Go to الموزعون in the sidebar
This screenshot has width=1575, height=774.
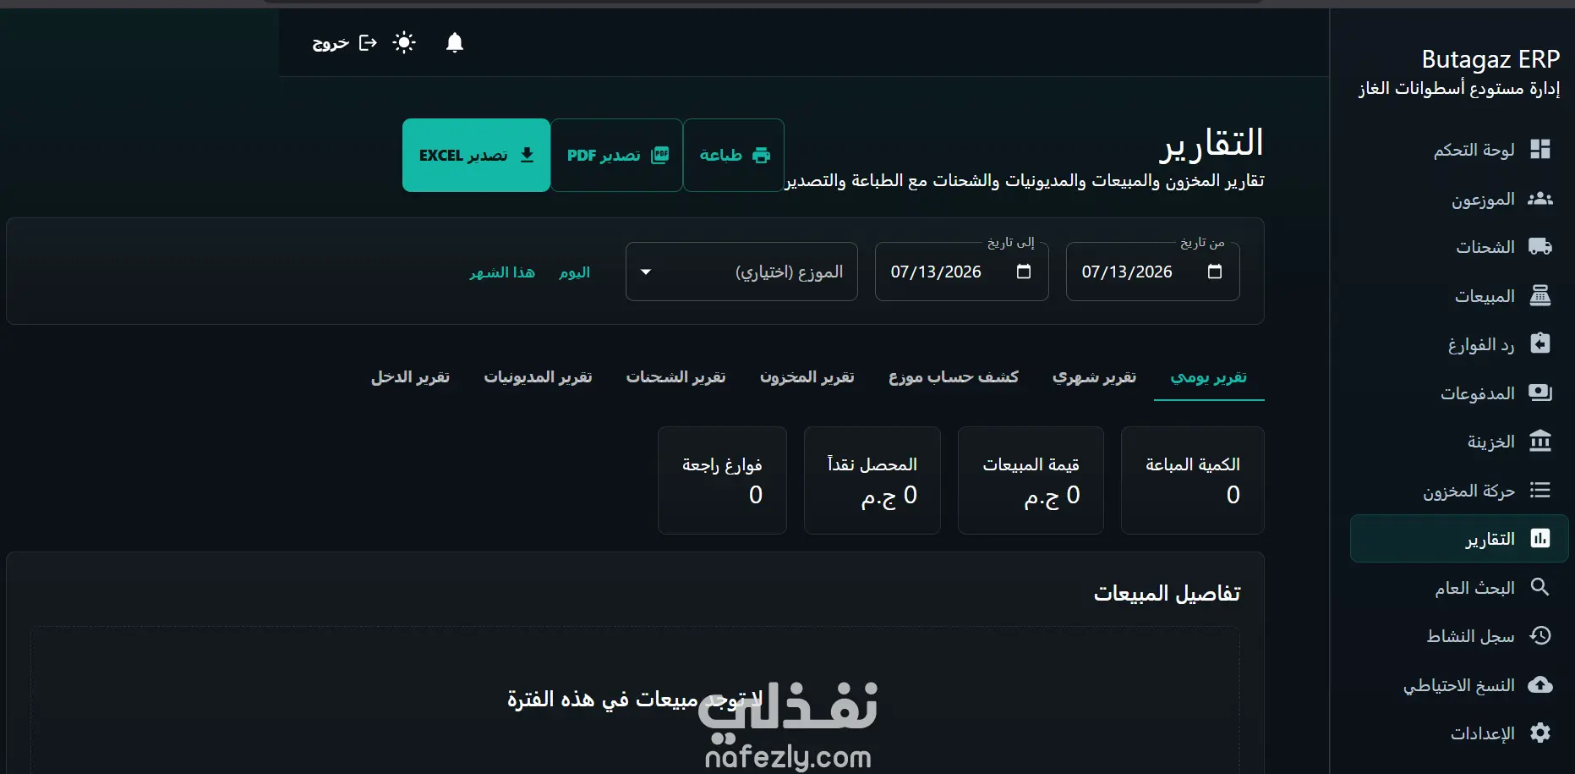[1459, 199]
